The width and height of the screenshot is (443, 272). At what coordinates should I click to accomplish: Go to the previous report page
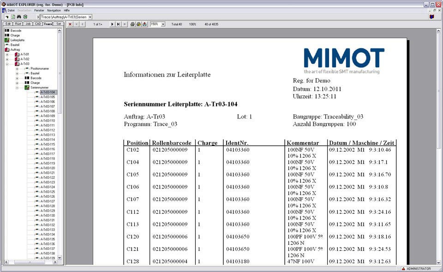[82, 24]
